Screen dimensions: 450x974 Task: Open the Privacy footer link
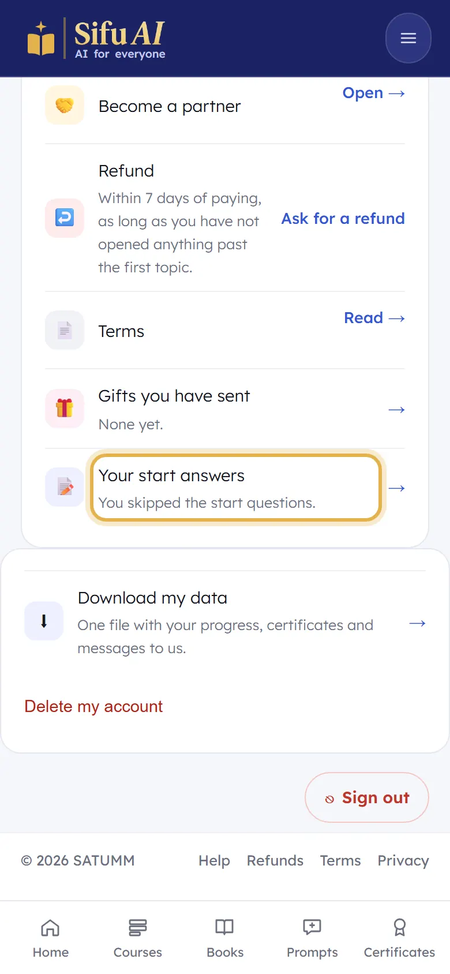tap(403, 860)
